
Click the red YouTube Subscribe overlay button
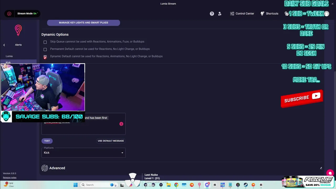[x=302, y=98]
